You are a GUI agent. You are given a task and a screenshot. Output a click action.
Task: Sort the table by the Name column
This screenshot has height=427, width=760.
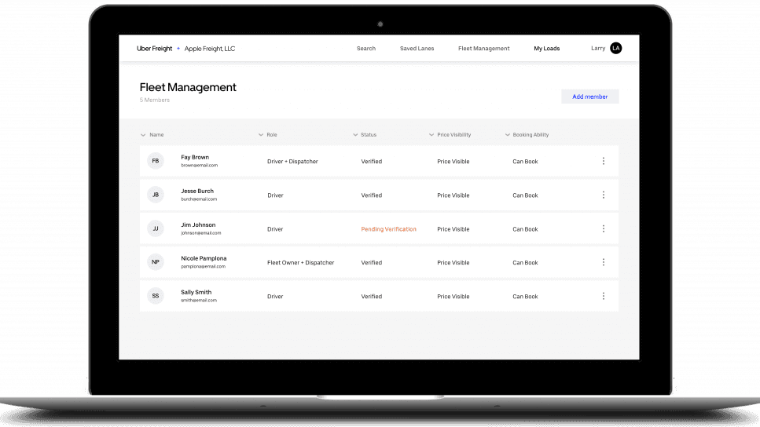[x=152, y=134]
